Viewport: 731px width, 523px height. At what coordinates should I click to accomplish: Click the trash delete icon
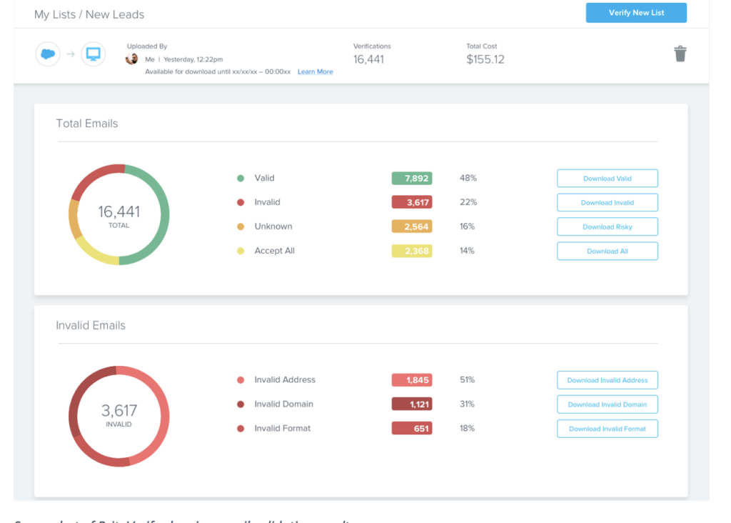point(680,54)
